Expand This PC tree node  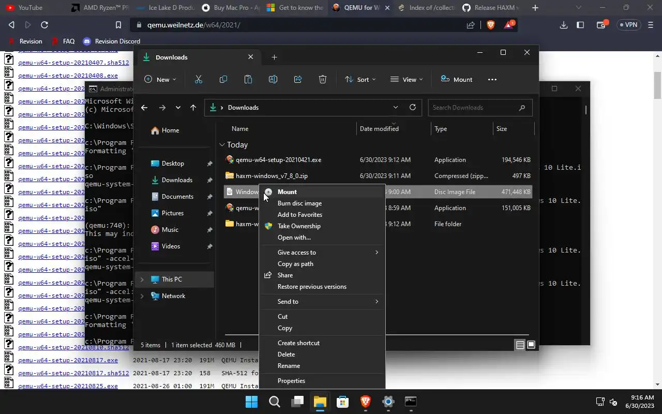pos(142,279)
